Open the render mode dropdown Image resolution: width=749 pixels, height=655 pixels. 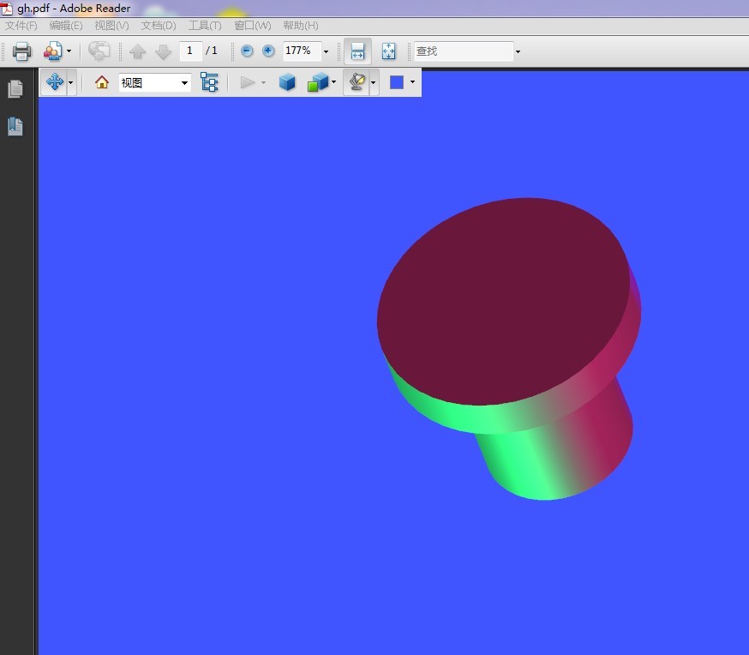coord(334,82)
